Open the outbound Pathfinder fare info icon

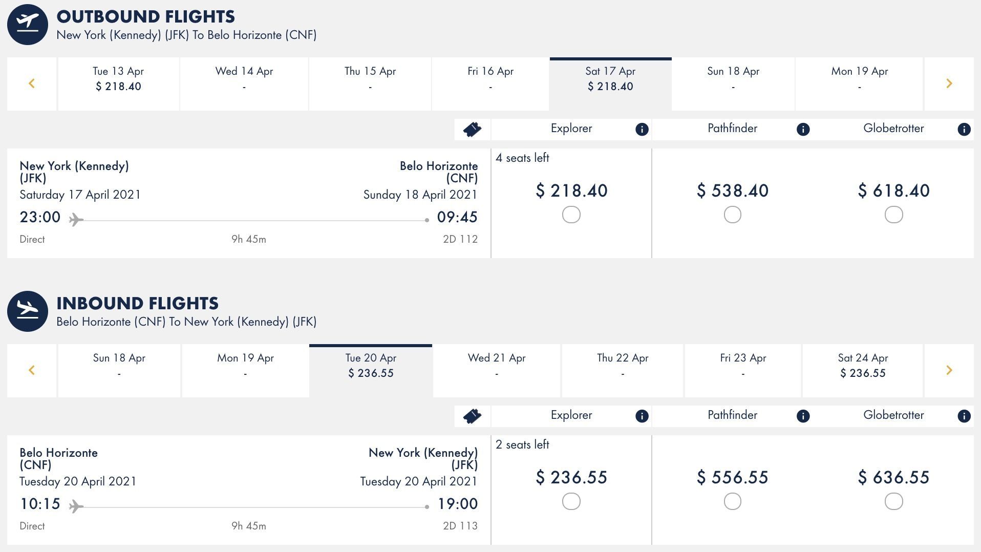click(x=803, y=130)
